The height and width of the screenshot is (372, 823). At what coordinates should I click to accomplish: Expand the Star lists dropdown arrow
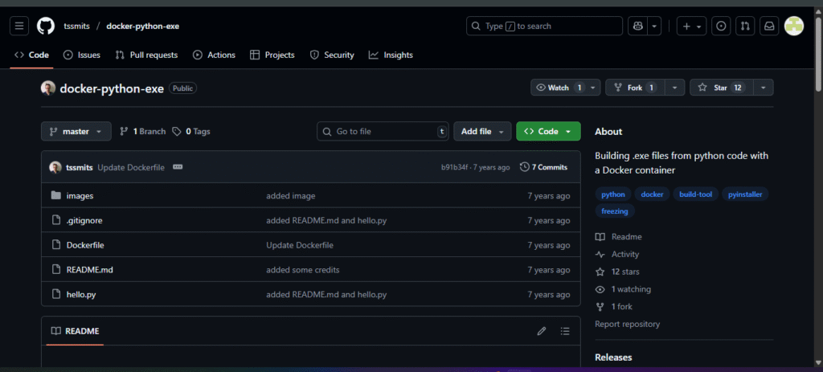click(764, 88)
